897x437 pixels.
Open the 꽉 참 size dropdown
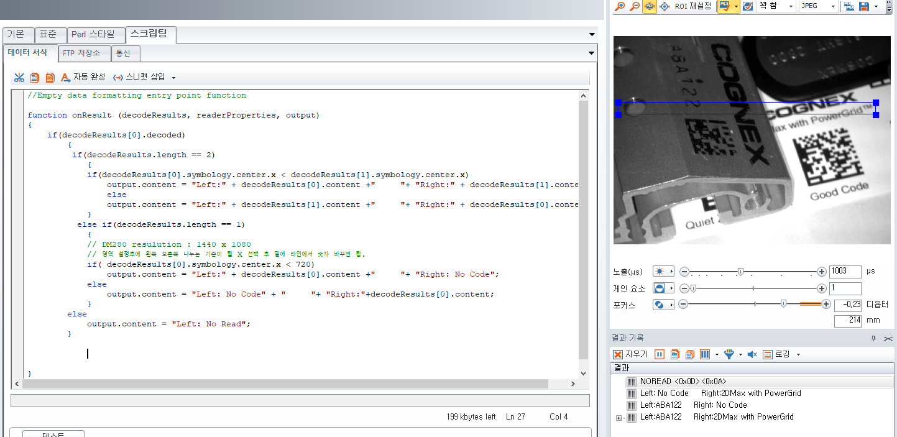point(776,6)
